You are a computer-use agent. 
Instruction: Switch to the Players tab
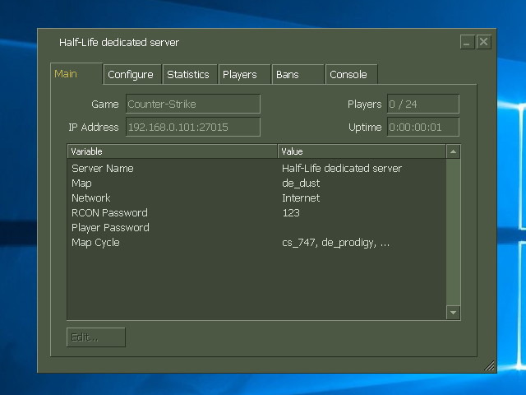[245, 74]
